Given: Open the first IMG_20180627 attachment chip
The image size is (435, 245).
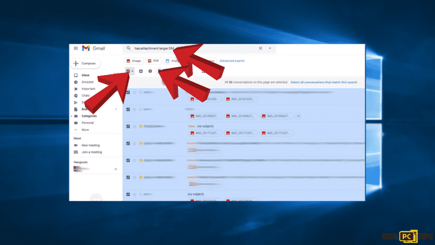Looking at the screenshot, I should (205, 116).
